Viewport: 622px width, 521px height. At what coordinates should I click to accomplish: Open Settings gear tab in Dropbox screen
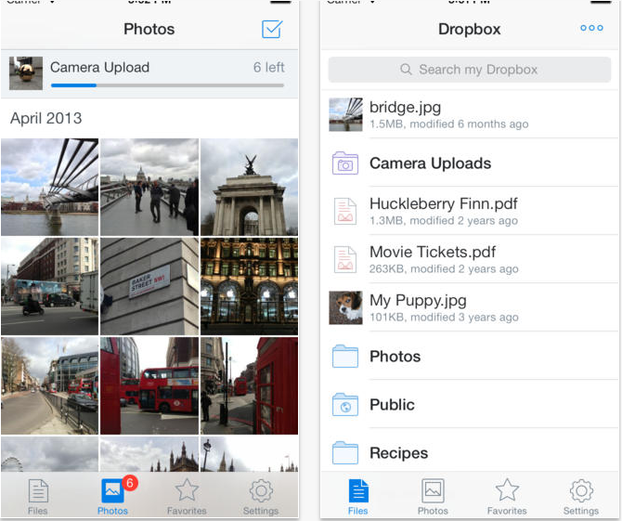pyautogui.click(x=581, y=497)
